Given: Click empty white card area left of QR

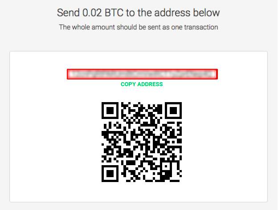Looking at the screenshot, I should coord(56,142).
